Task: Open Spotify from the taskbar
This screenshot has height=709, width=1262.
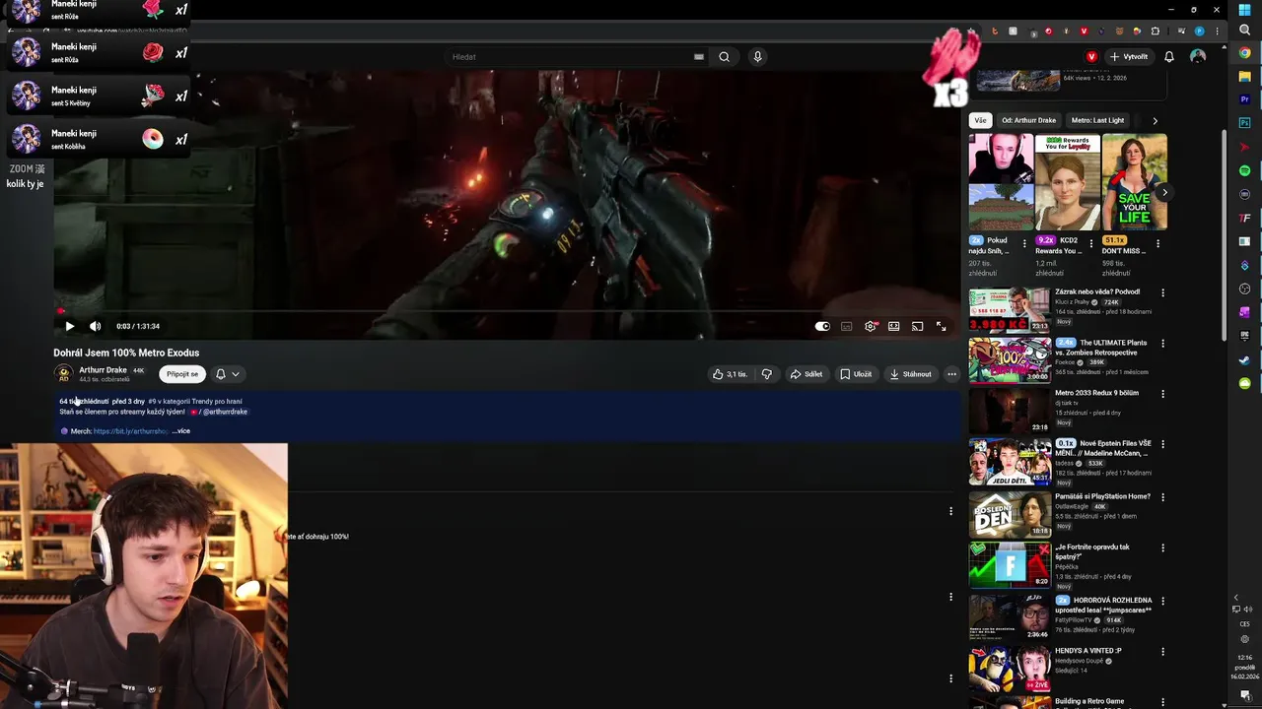Action: pyautogui.click(x=1245, y=171)
